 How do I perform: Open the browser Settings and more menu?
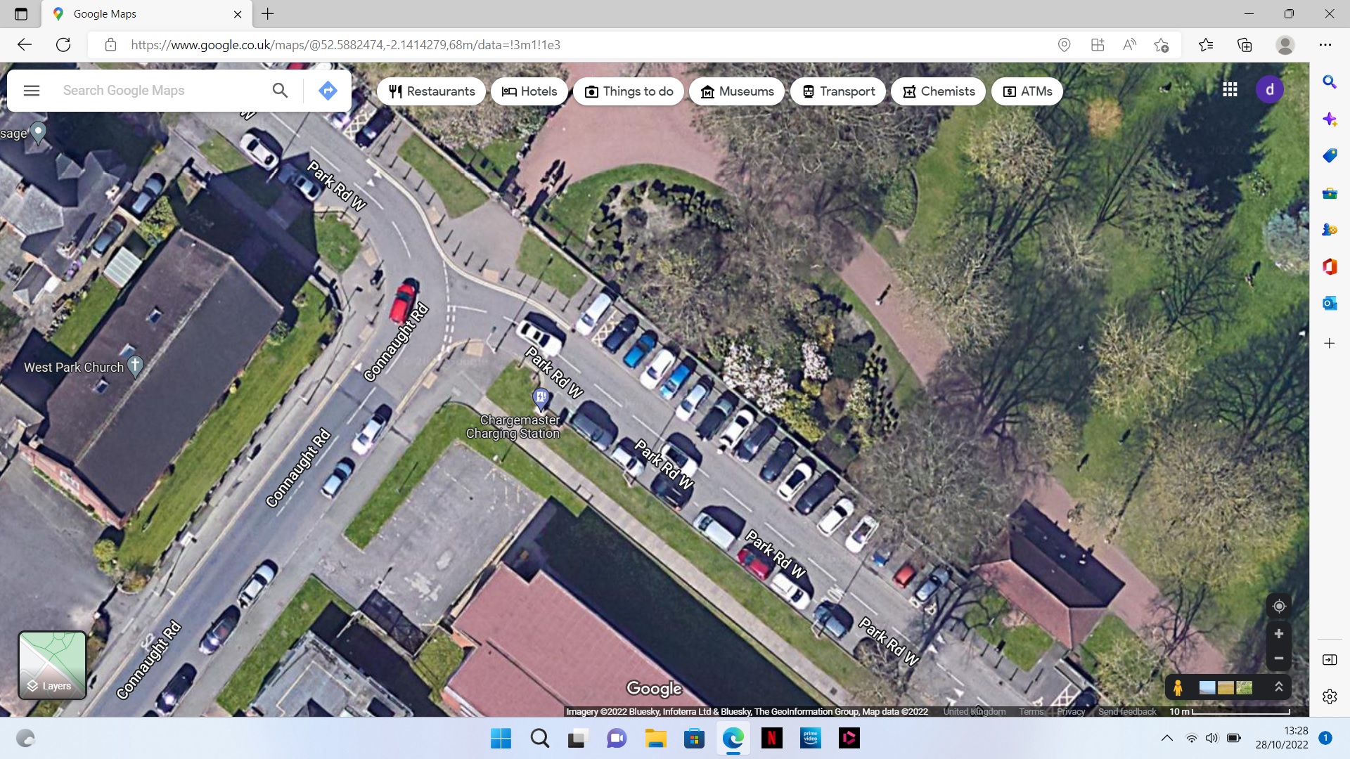point(1325,45)
